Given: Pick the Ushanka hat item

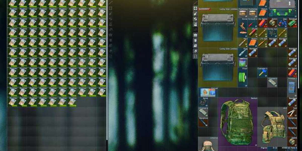Looking at the screenshot, I should point(208,144).
